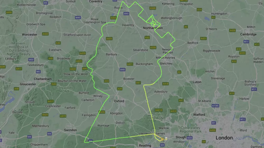
Task: Click the Silverstone place label
Action: (x=141, y=50)
